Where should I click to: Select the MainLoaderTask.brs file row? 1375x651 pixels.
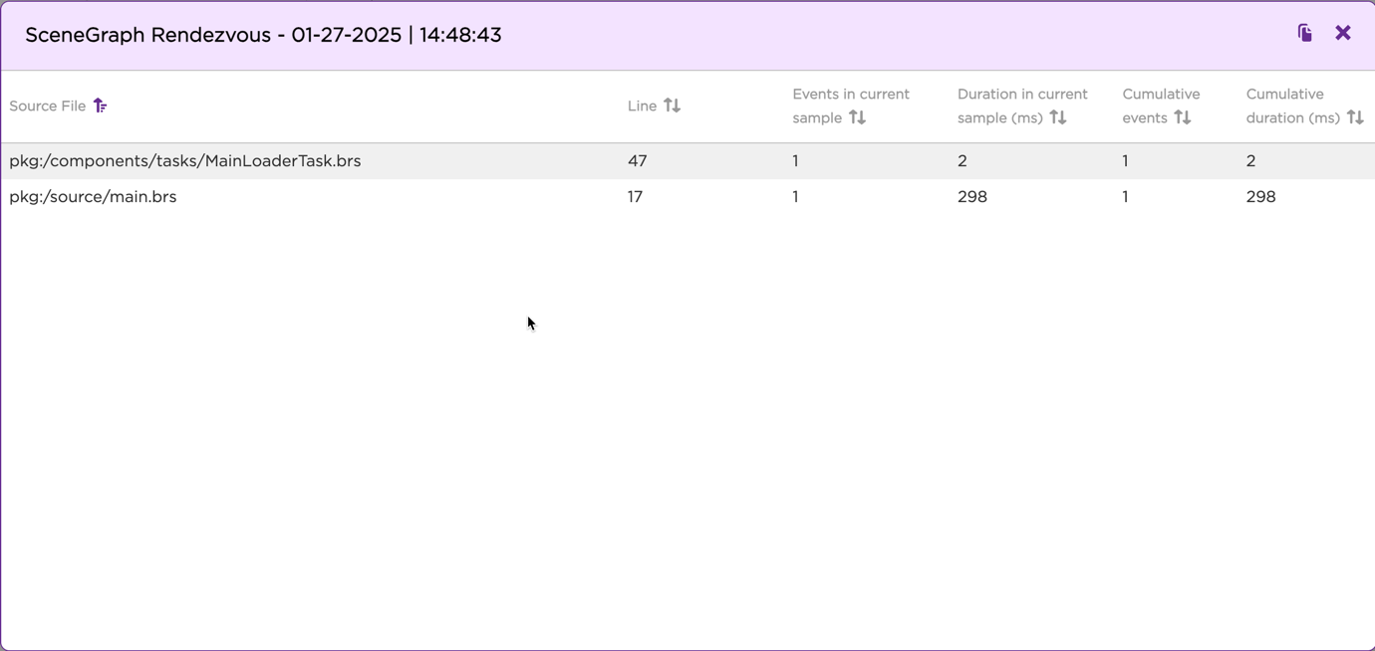tap(185, 161)
